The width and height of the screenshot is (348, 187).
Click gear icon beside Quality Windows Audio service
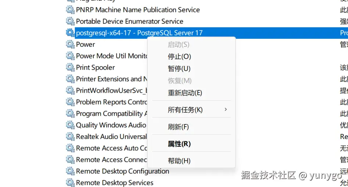click(70, 125)
